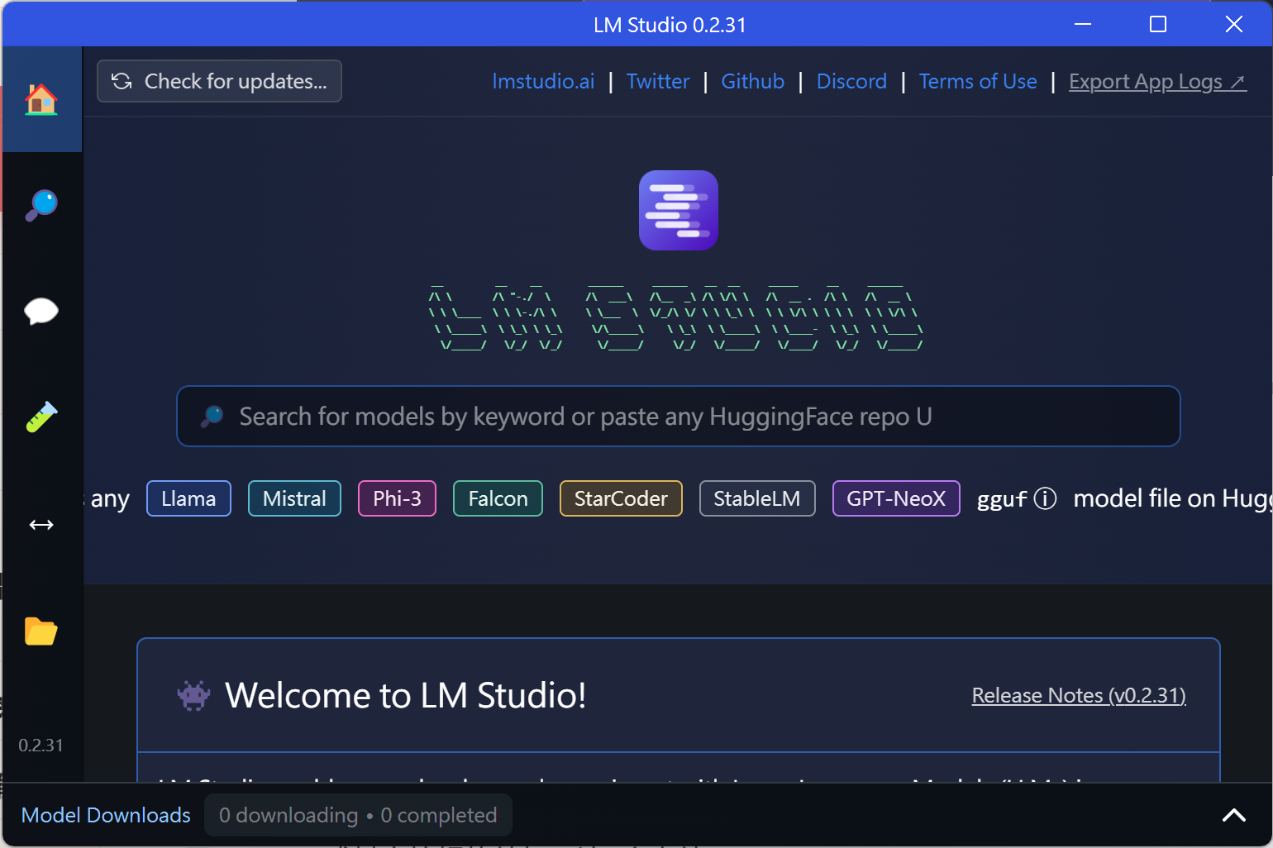Open the AI Chat speech bubble icon
Viewport: 1273px width, 848px height.
[41, 312]
